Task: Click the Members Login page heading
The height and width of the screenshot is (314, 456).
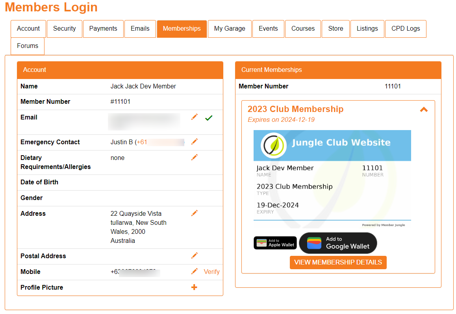Action: coord(51,7)
